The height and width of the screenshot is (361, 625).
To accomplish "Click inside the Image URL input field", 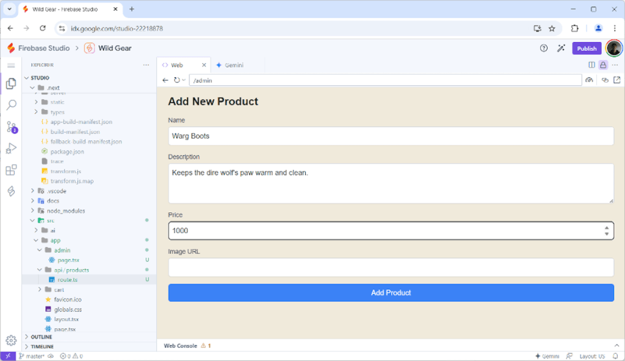I will (391, 268).
